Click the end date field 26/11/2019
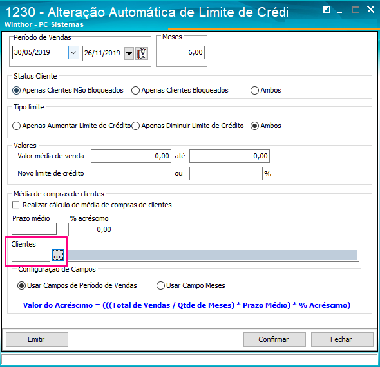The width and height of the screenshot is (380, 367). tap(104, 53)
